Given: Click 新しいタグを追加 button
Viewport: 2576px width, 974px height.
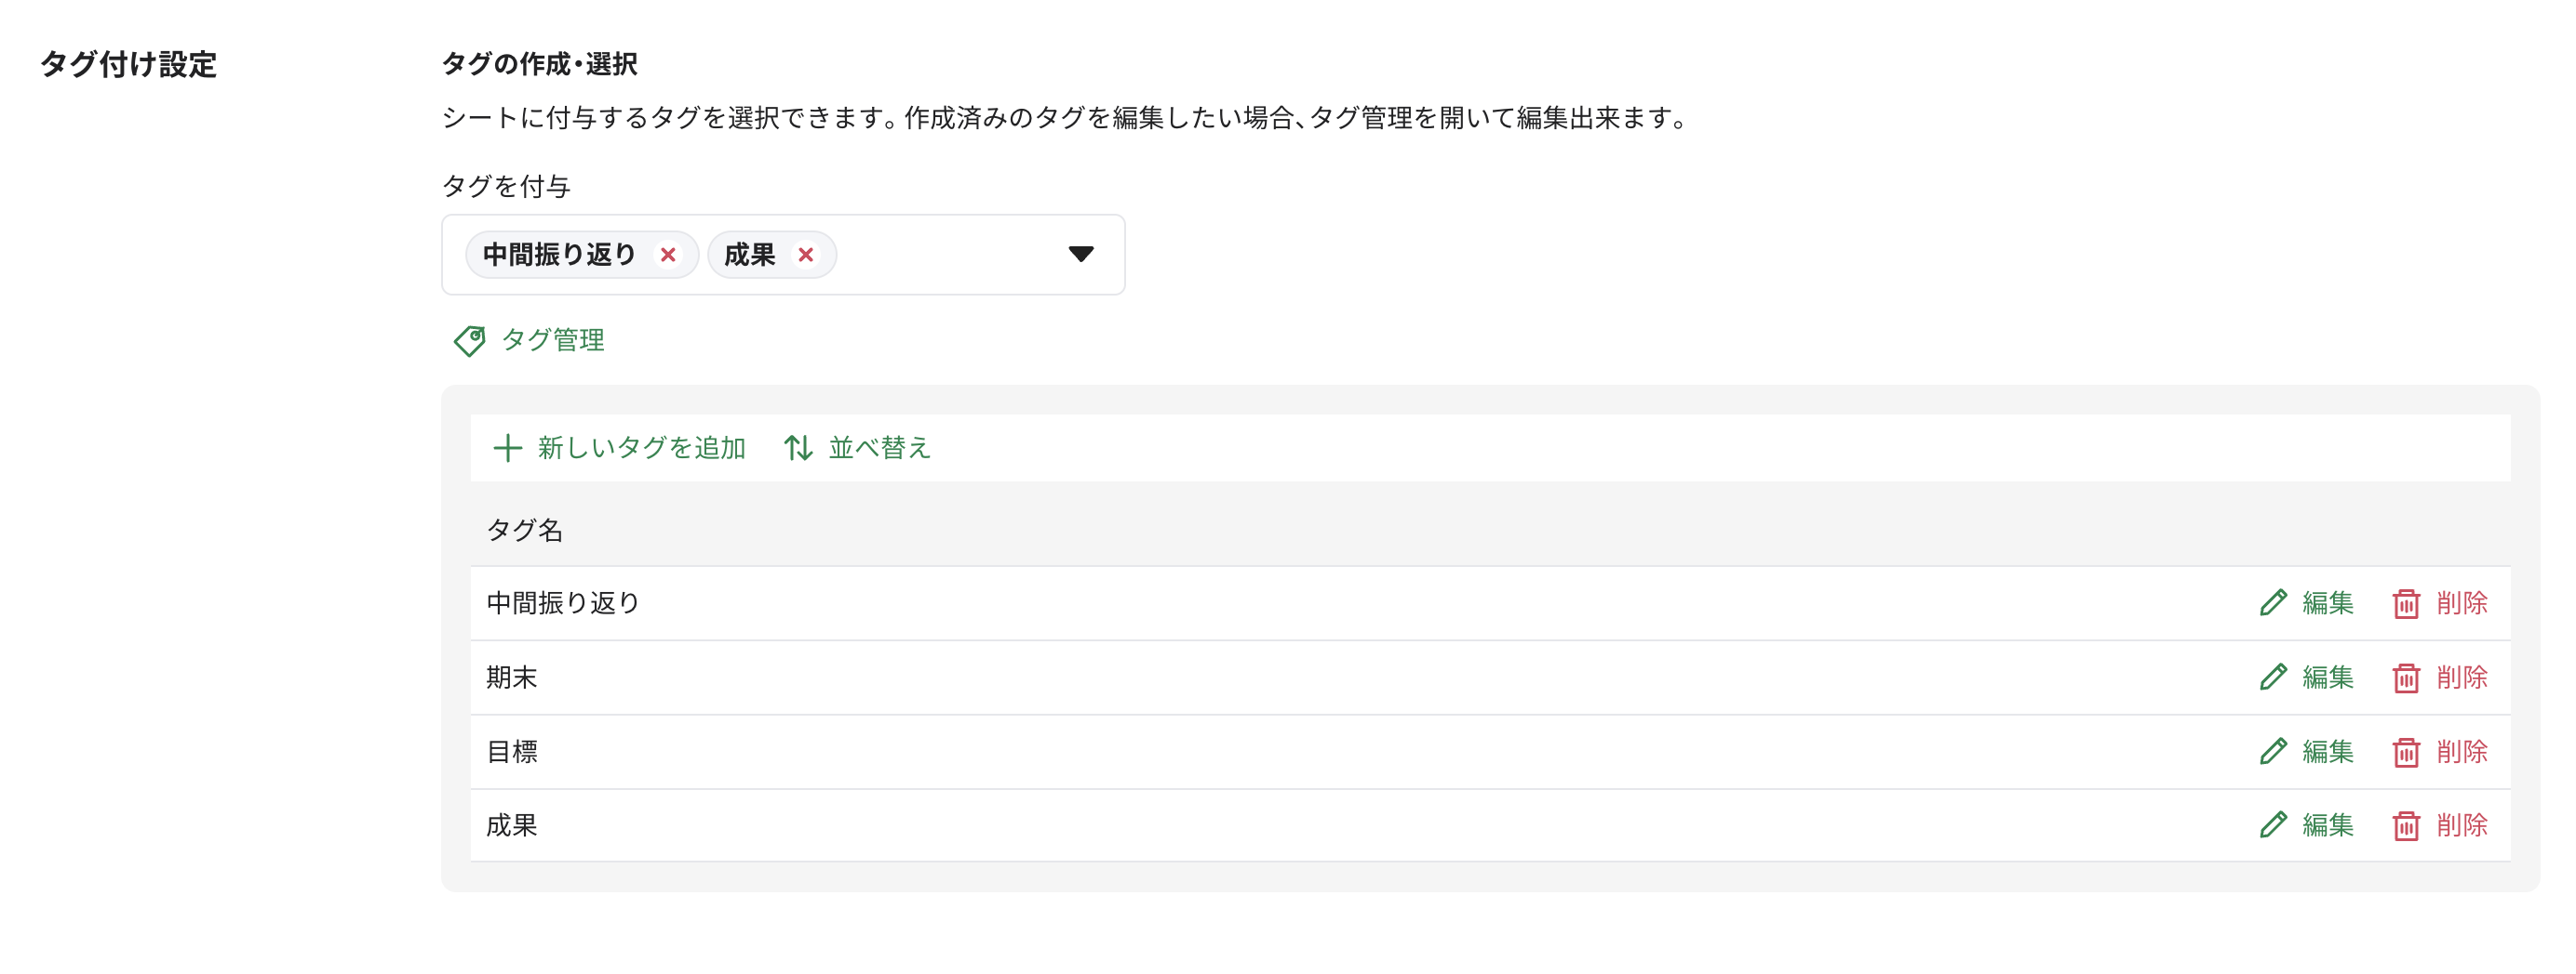Looking at the screenshot, I should pos(641,448).
